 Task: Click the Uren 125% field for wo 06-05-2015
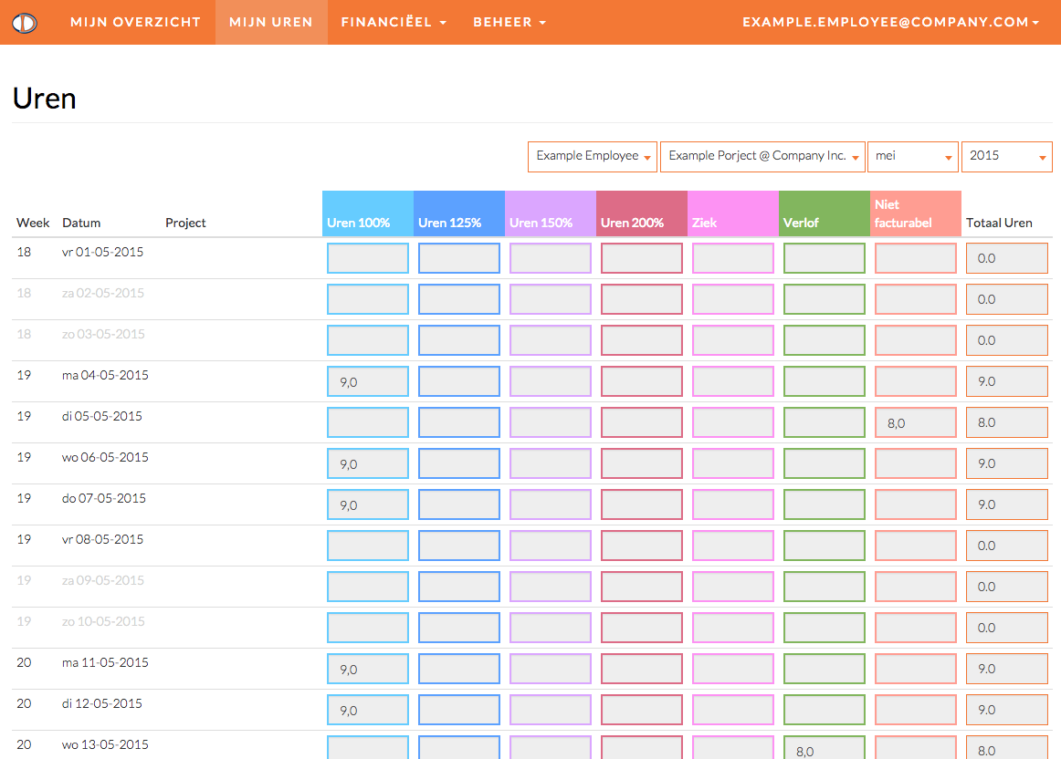click(x=459, y=463)
